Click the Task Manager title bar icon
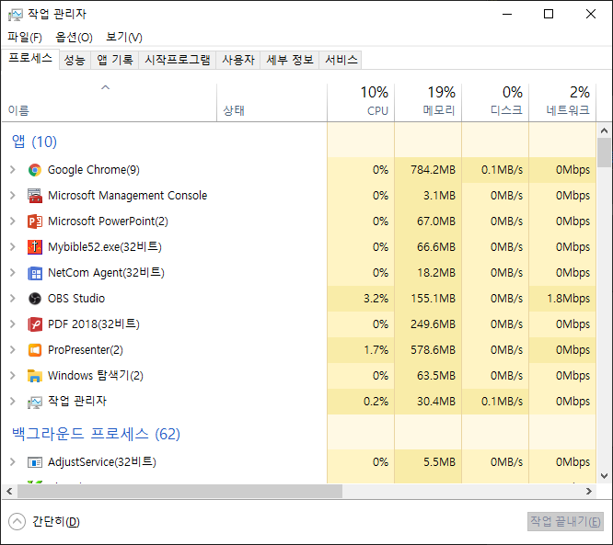613x545 pixels. 16,15
